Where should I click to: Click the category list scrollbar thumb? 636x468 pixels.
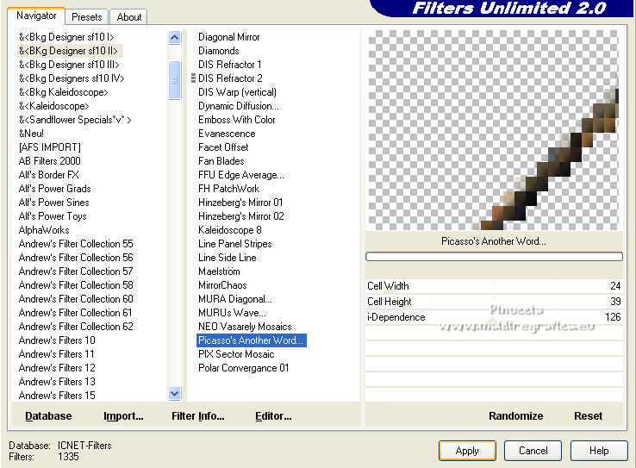click(174, 80)
